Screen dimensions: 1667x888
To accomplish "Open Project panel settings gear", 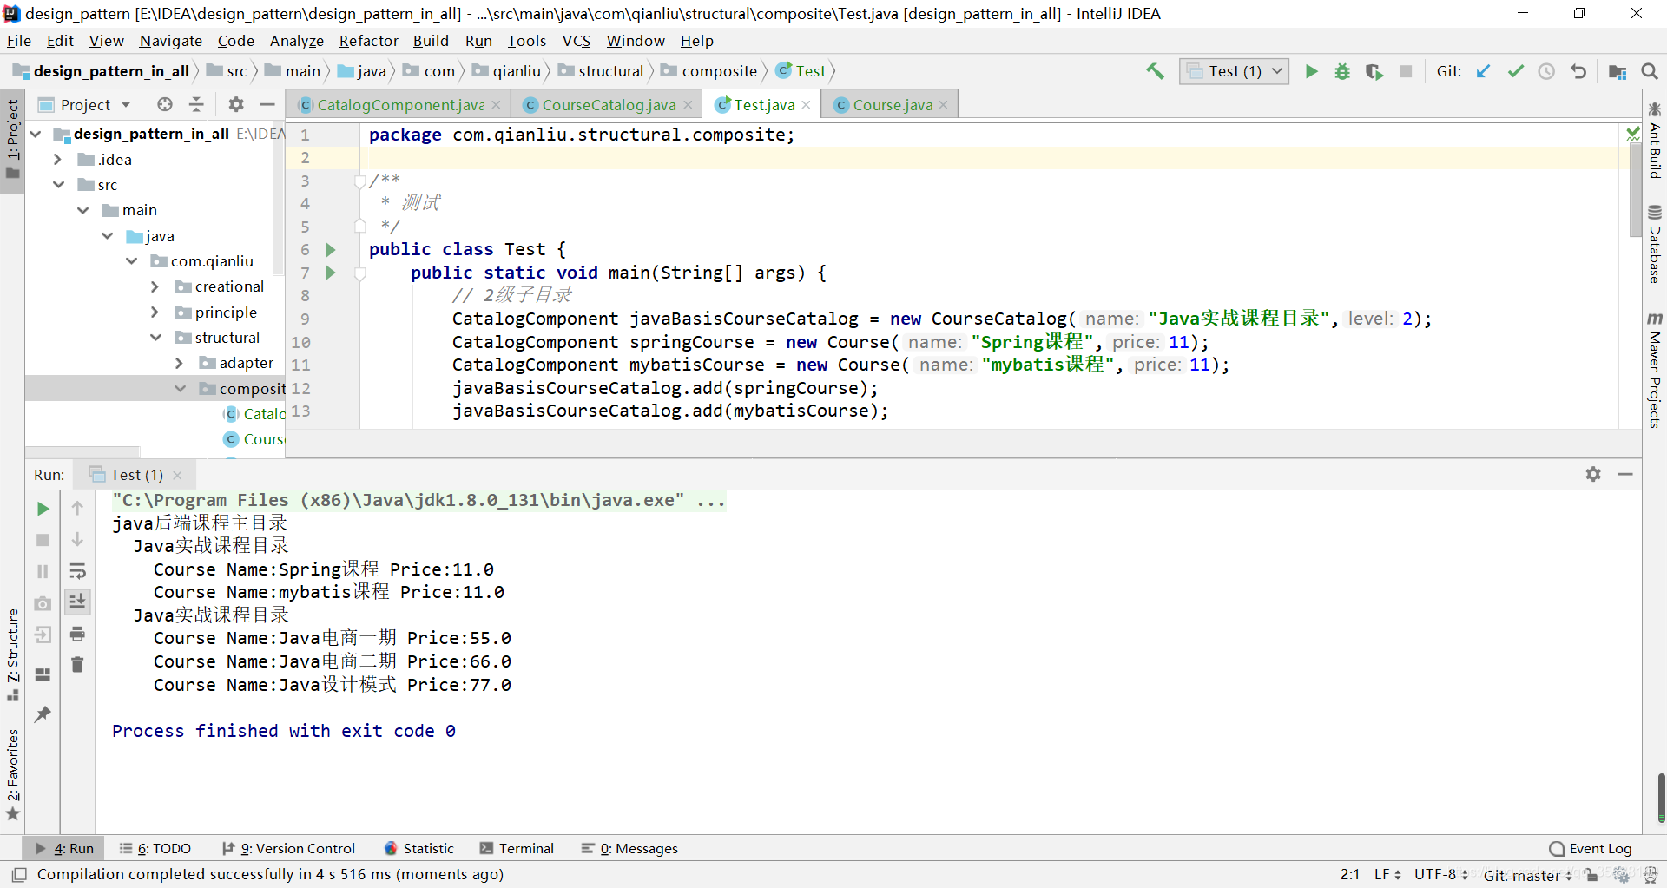I will [x=236, y=104].
